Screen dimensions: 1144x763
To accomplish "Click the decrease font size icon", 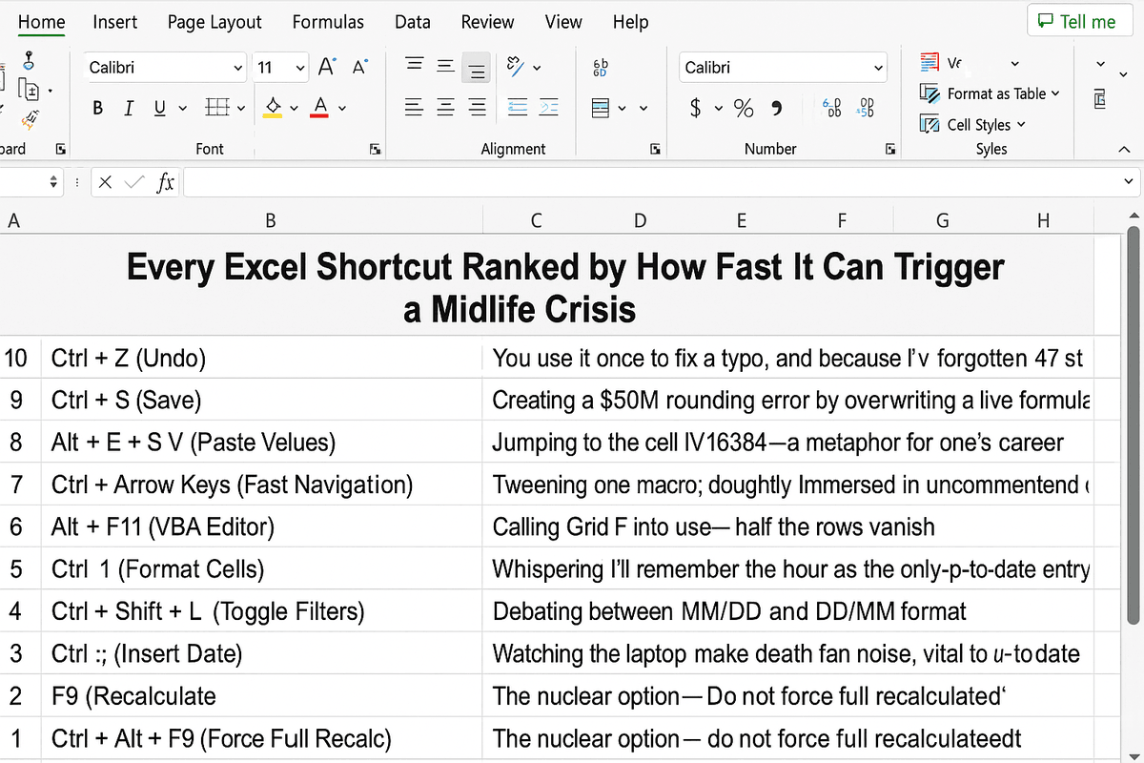I will (x=359, y=67).
